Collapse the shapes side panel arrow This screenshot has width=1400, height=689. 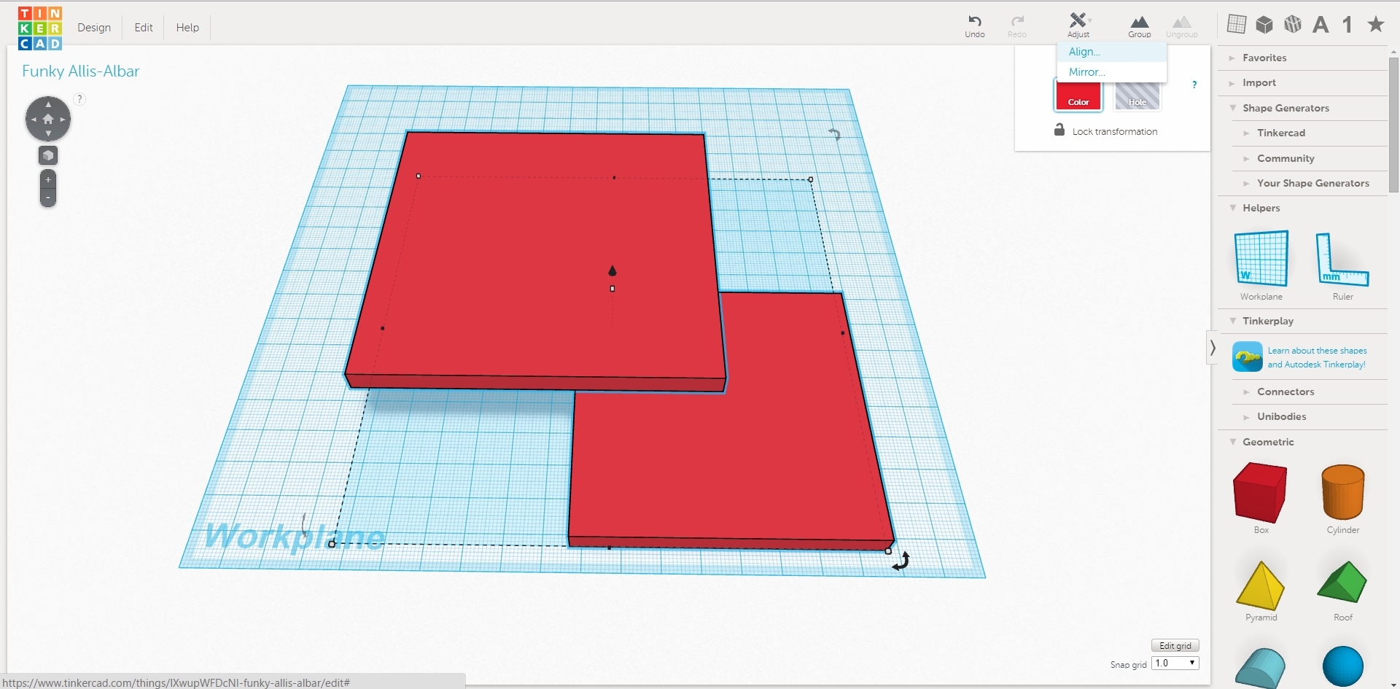click(x=1212, y=348)
